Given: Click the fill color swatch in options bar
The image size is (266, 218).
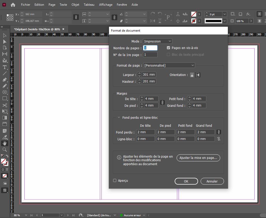Looking at the screenshot, I should click(x=194, y=14).
